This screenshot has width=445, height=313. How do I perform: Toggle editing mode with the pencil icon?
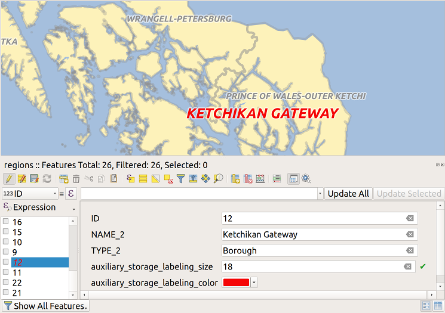(8, 178)
